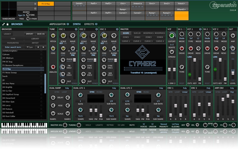This screenshot has height=158, width=238.
Task: Click Dual LFO 2 Sub Rate knob
Action: click(158, 95)
